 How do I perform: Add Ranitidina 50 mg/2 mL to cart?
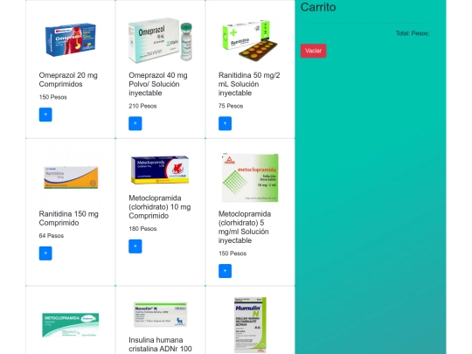tap(225, 123)
